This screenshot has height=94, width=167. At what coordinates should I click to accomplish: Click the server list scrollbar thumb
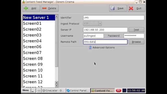pos(57,42)
